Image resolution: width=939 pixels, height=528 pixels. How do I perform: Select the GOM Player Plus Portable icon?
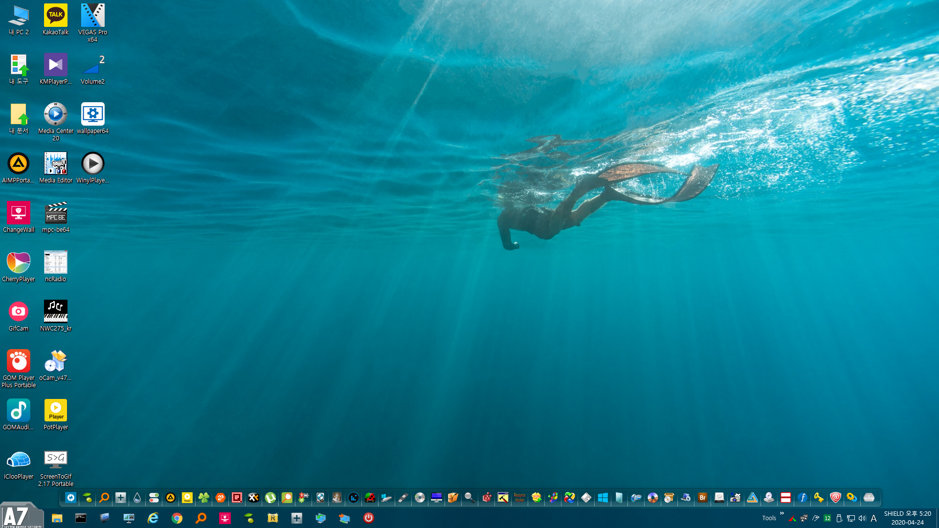tap(19, 369)
